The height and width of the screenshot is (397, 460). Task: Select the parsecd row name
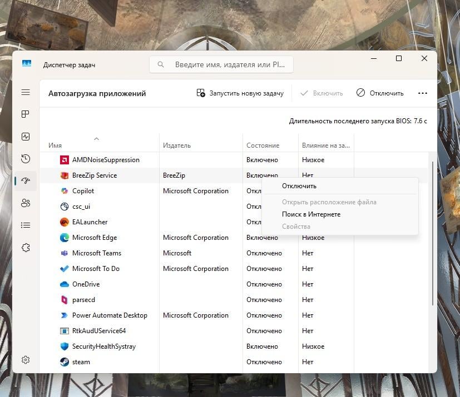(83, 300)
